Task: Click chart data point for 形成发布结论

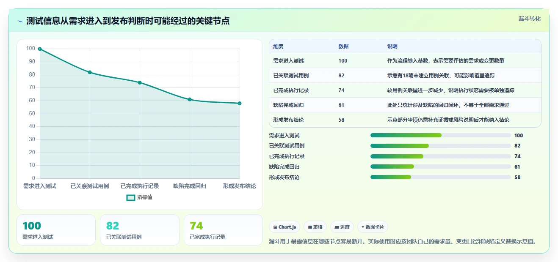Action: pyautogui.click(x=240, y=103)
